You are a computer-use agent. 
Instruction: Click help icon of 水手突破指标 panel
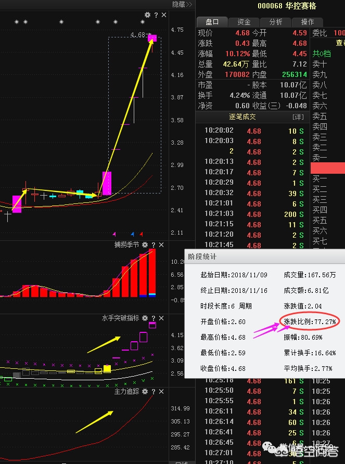tap(154, 318)
